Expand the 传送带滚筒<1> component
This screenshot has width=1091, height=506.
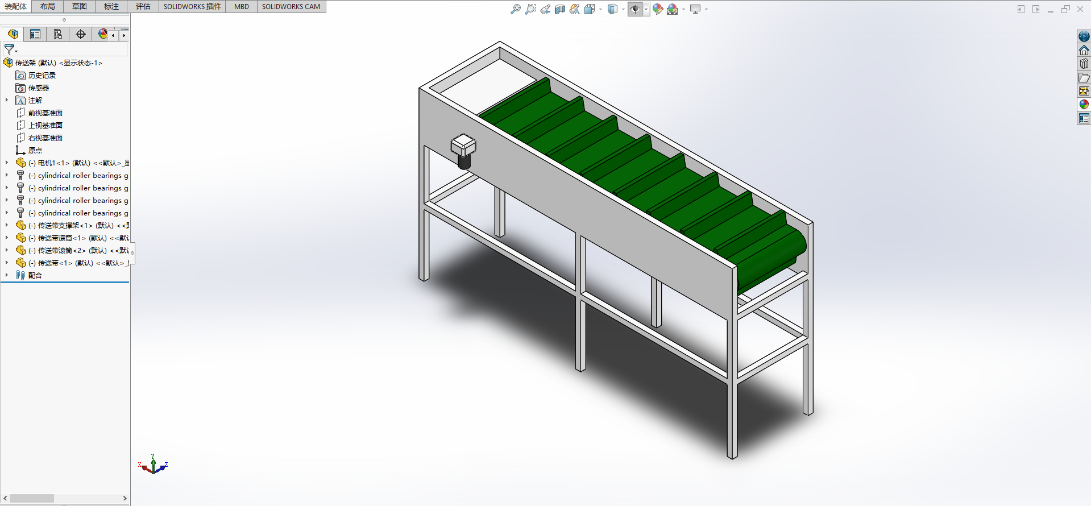point(7,238)
